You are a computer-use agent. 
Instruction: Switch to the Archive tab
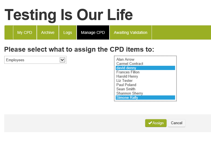pos(48,32)
